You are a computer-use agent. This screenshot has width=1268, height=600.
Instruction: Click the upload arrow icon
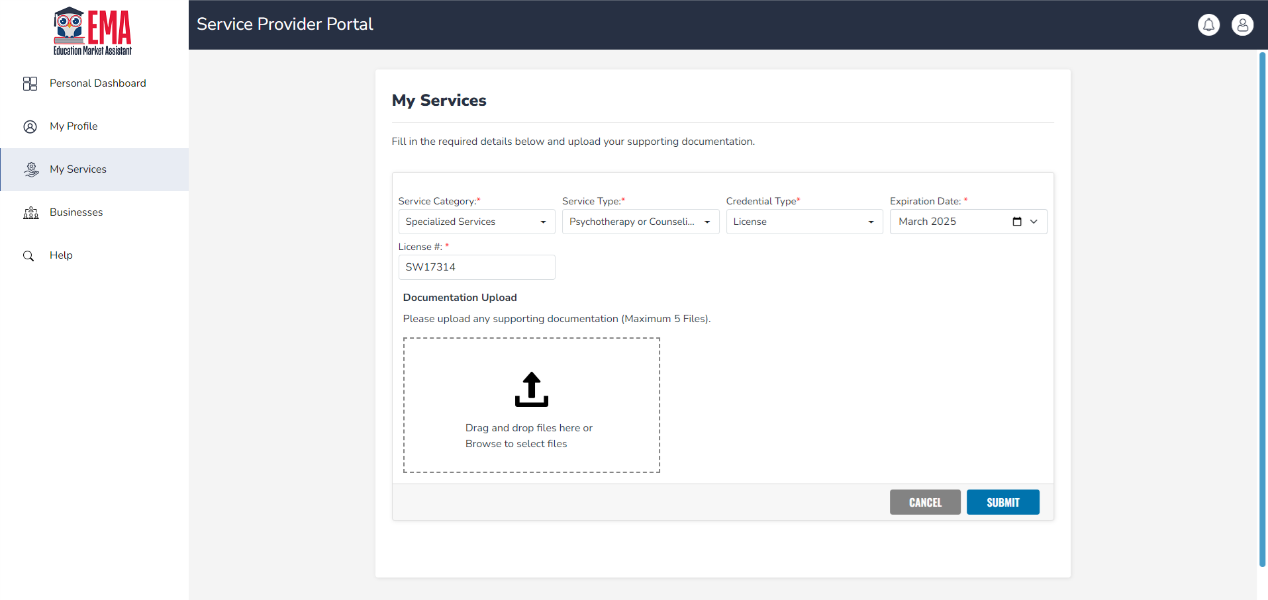[531, 389]
